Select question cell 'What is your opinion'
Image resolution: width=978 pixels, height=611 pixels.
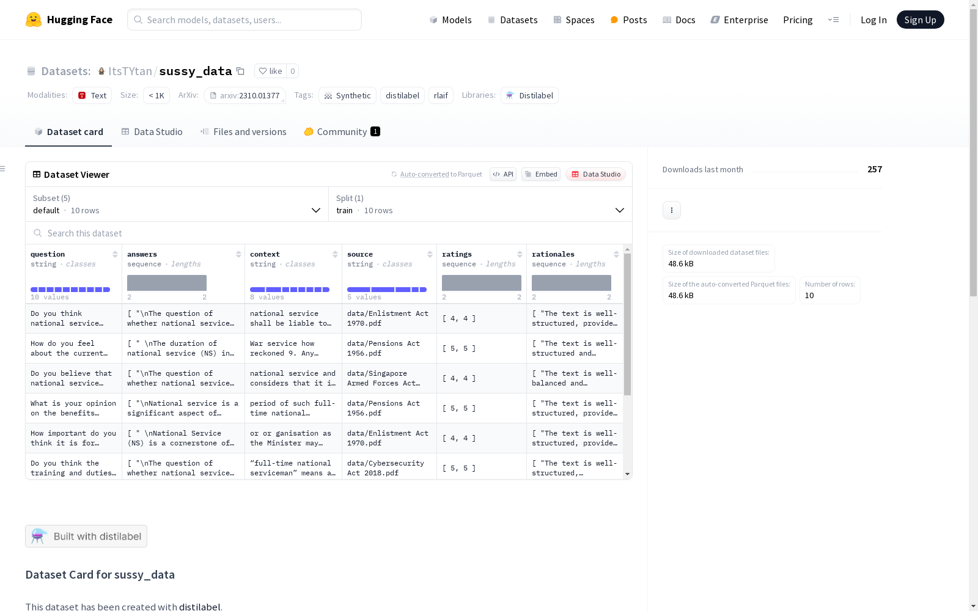[x=73, y=408]
